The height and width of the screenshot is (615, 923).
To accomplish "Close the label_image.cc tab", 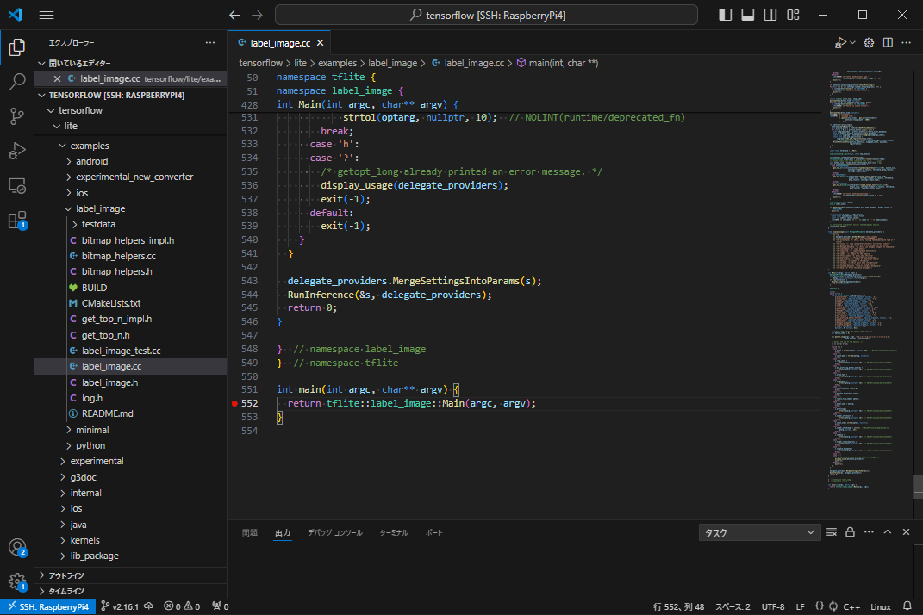I will [x=321, y=43].
